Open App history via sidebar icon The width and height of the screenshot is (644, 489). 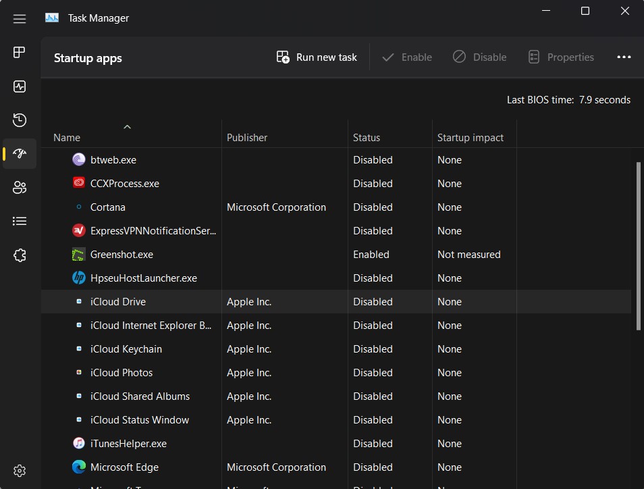(x=20, y=120)
